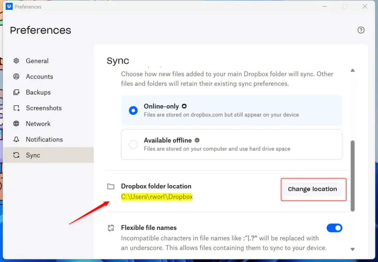Click the General gear icon
Image resolution: width=378 pixels, height=262 pixels.
pyautogui.click(x=16, y=61)
